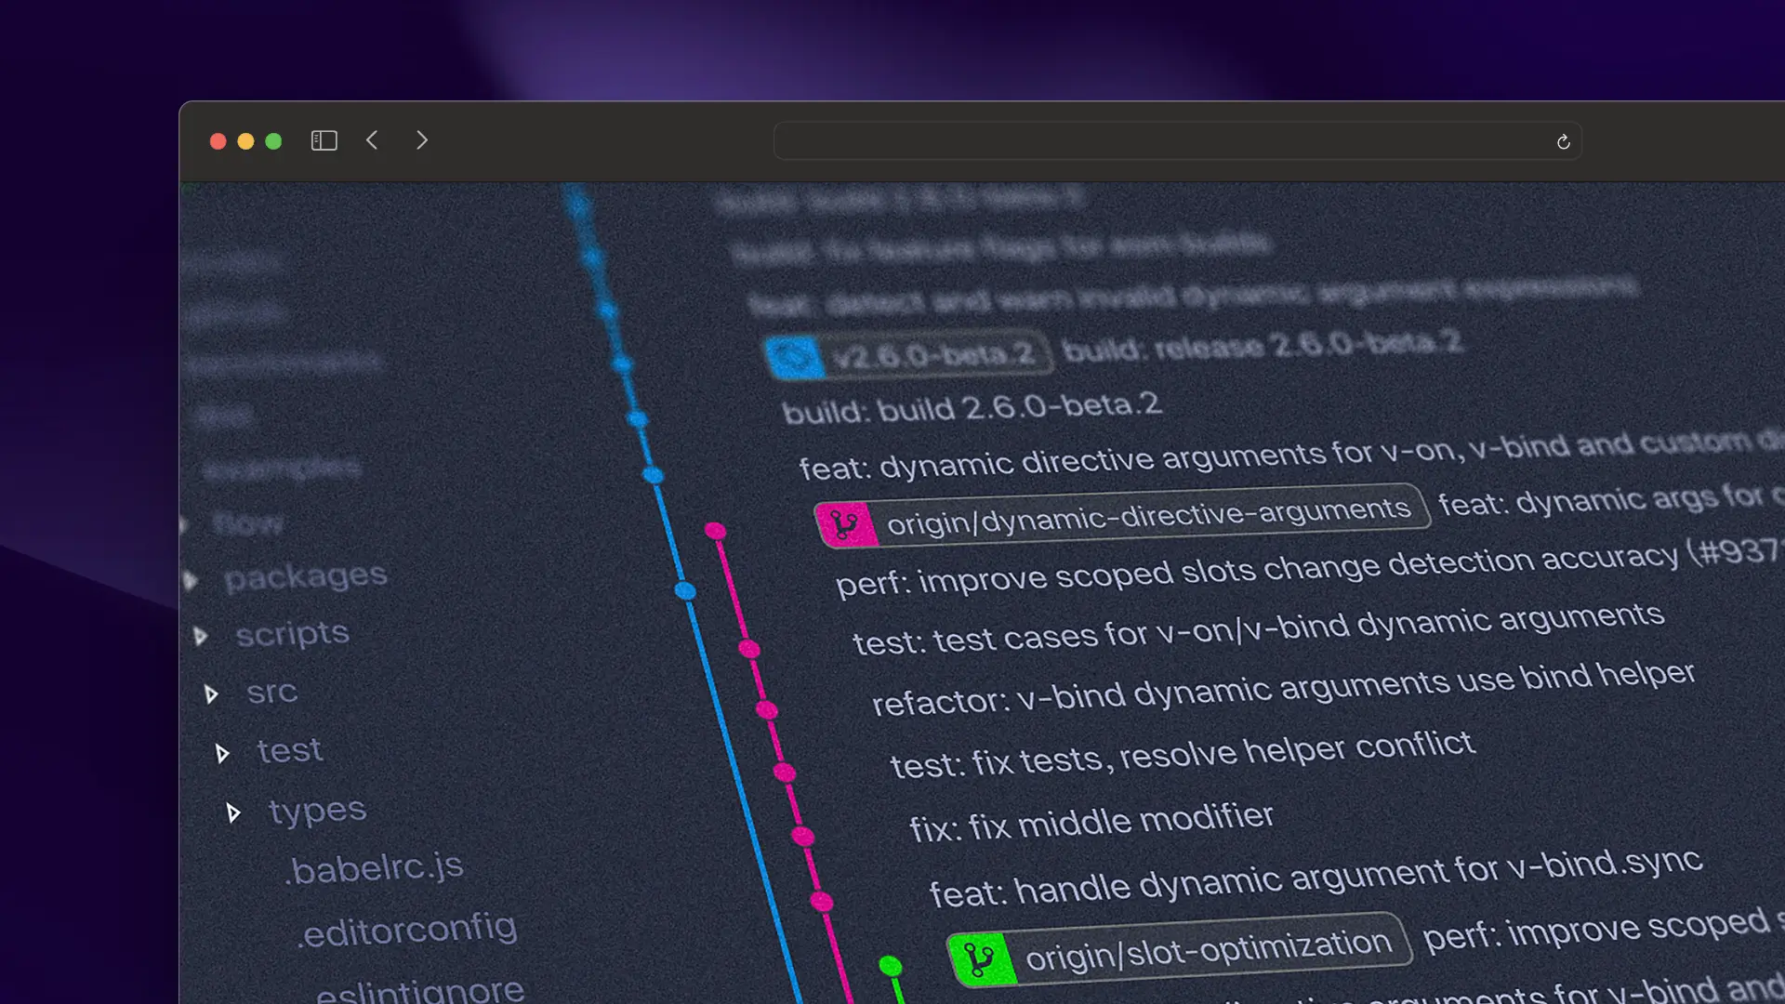Select the types folder name
Screen dimensions: 1785x1004
pyautogui.click(x=317, y=811)
